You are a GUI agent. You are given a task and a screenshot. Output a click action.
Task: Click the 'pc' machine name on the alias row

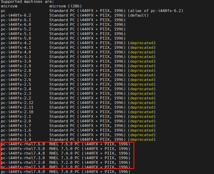3,10
